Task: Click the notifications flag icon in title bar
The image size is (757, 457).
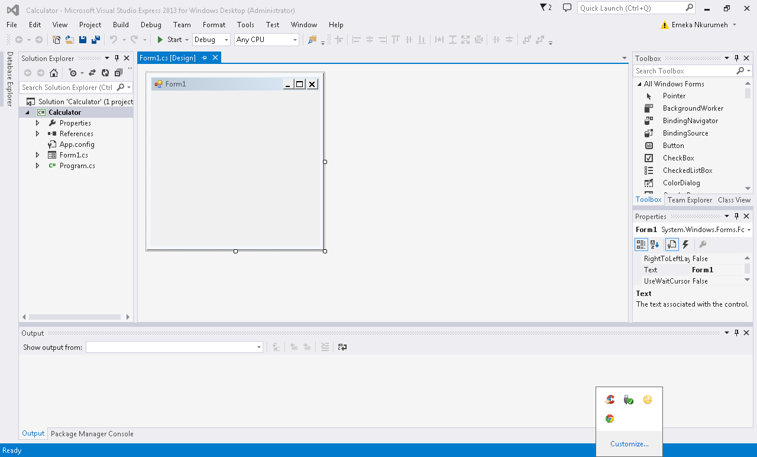Action: point(545,8)
